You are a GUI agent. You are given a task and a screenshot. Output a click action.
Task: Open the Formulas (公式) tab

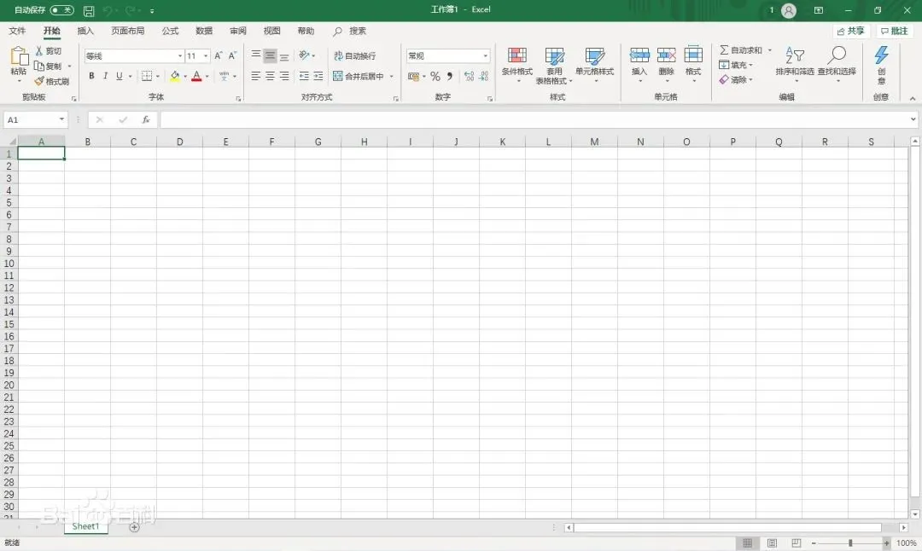coord(170,31)
